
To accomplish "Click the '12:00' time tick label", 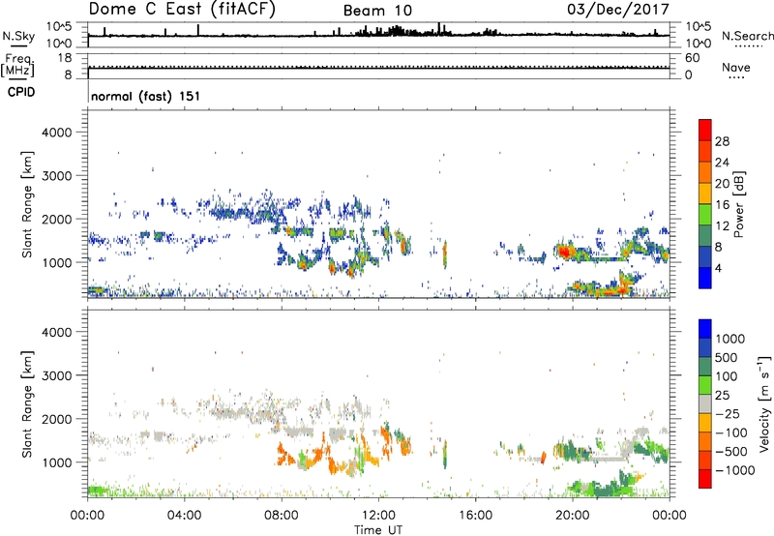I will (x=378, y=516).
